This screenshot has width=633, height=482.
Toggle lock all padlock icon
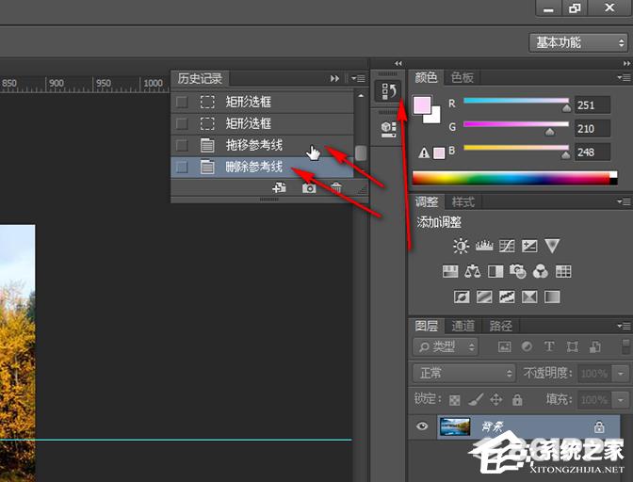pyautogui.click(x=517, y=400)
